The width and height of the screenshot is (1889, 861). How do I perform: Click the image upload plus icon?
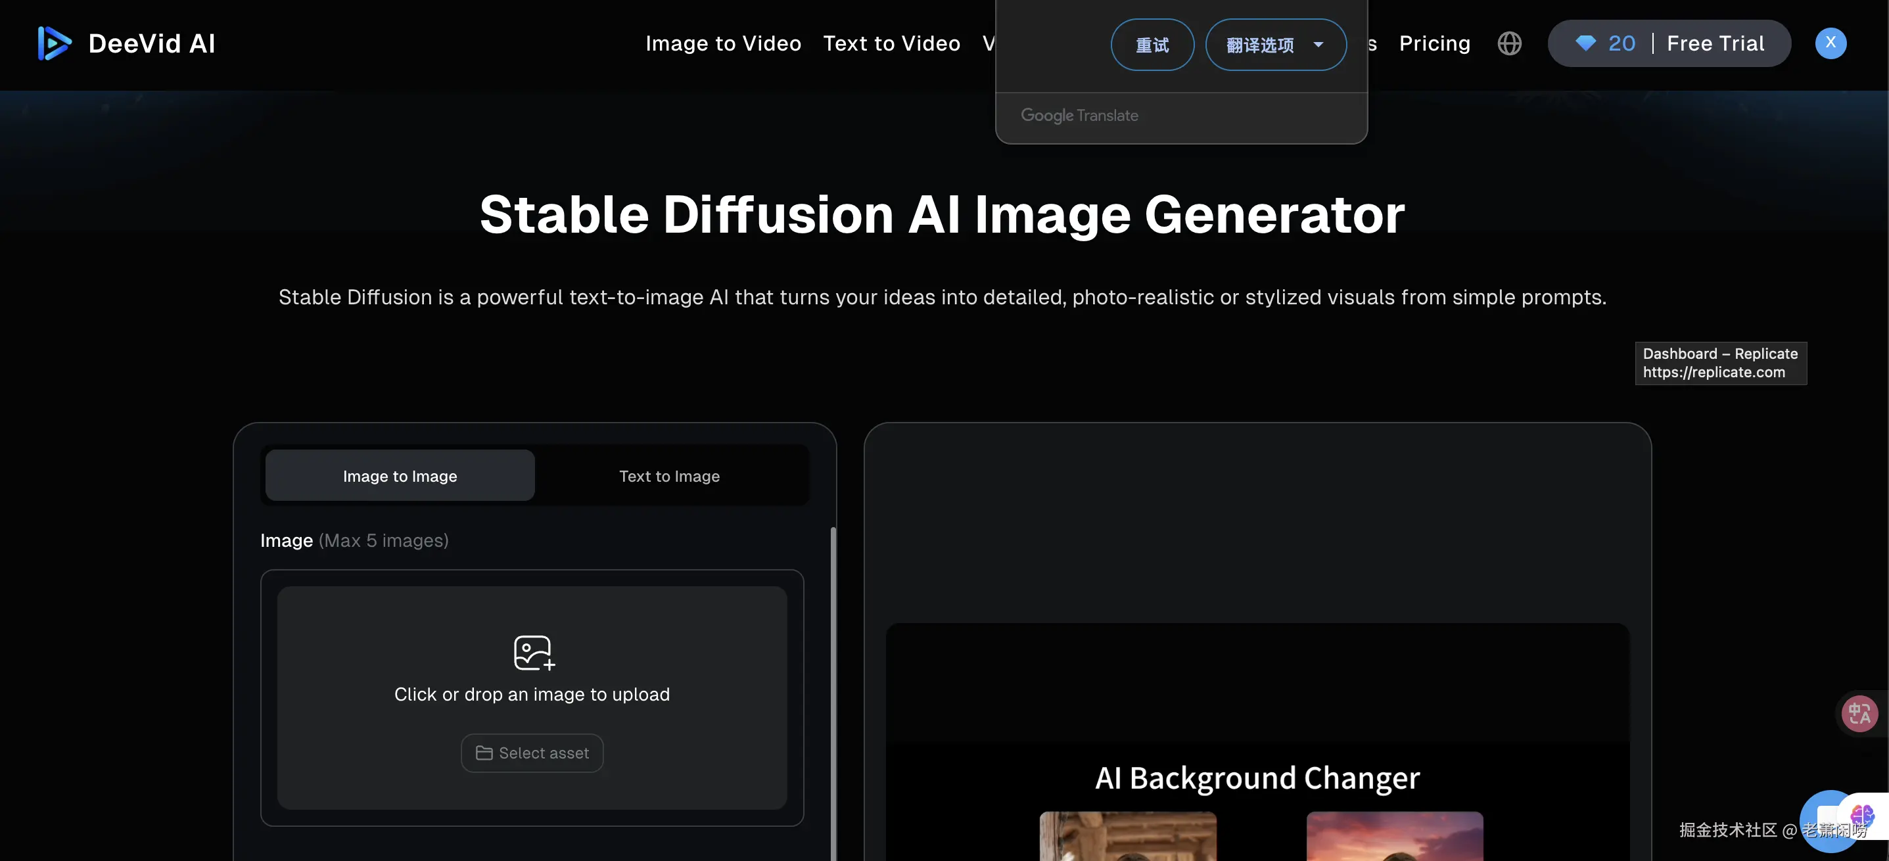[533, 652]
